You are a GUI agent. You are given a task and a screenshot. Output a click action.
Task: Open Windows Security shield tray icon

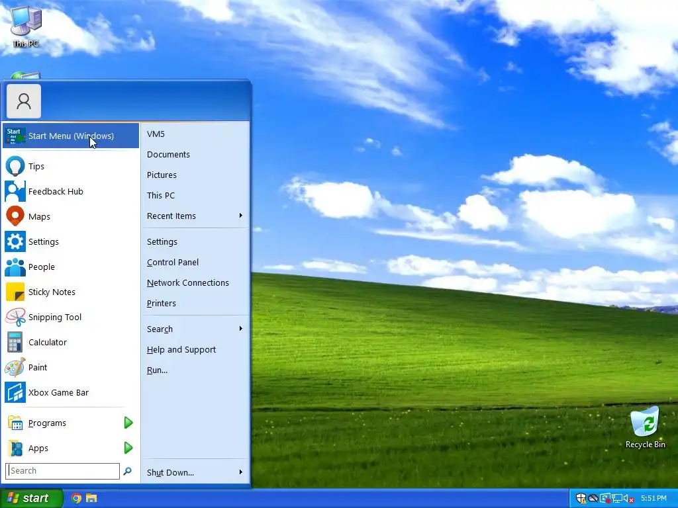tap(581, 499)
